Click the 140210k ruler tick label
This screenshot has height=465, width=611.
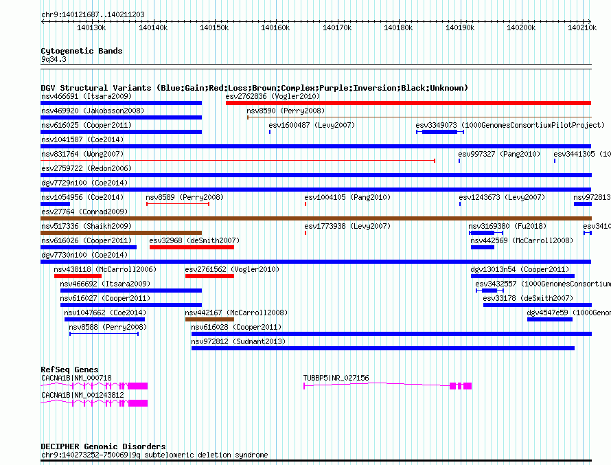pyautogui.click(x=582, y=27)
